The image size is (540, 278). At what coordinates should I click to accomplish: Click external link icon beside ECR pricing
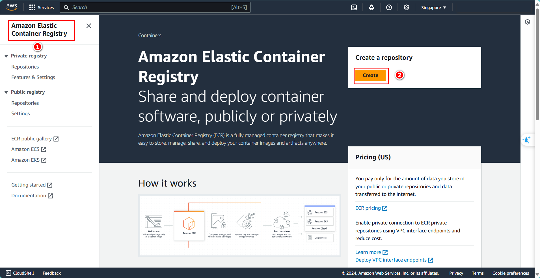(x=385, y=208)
